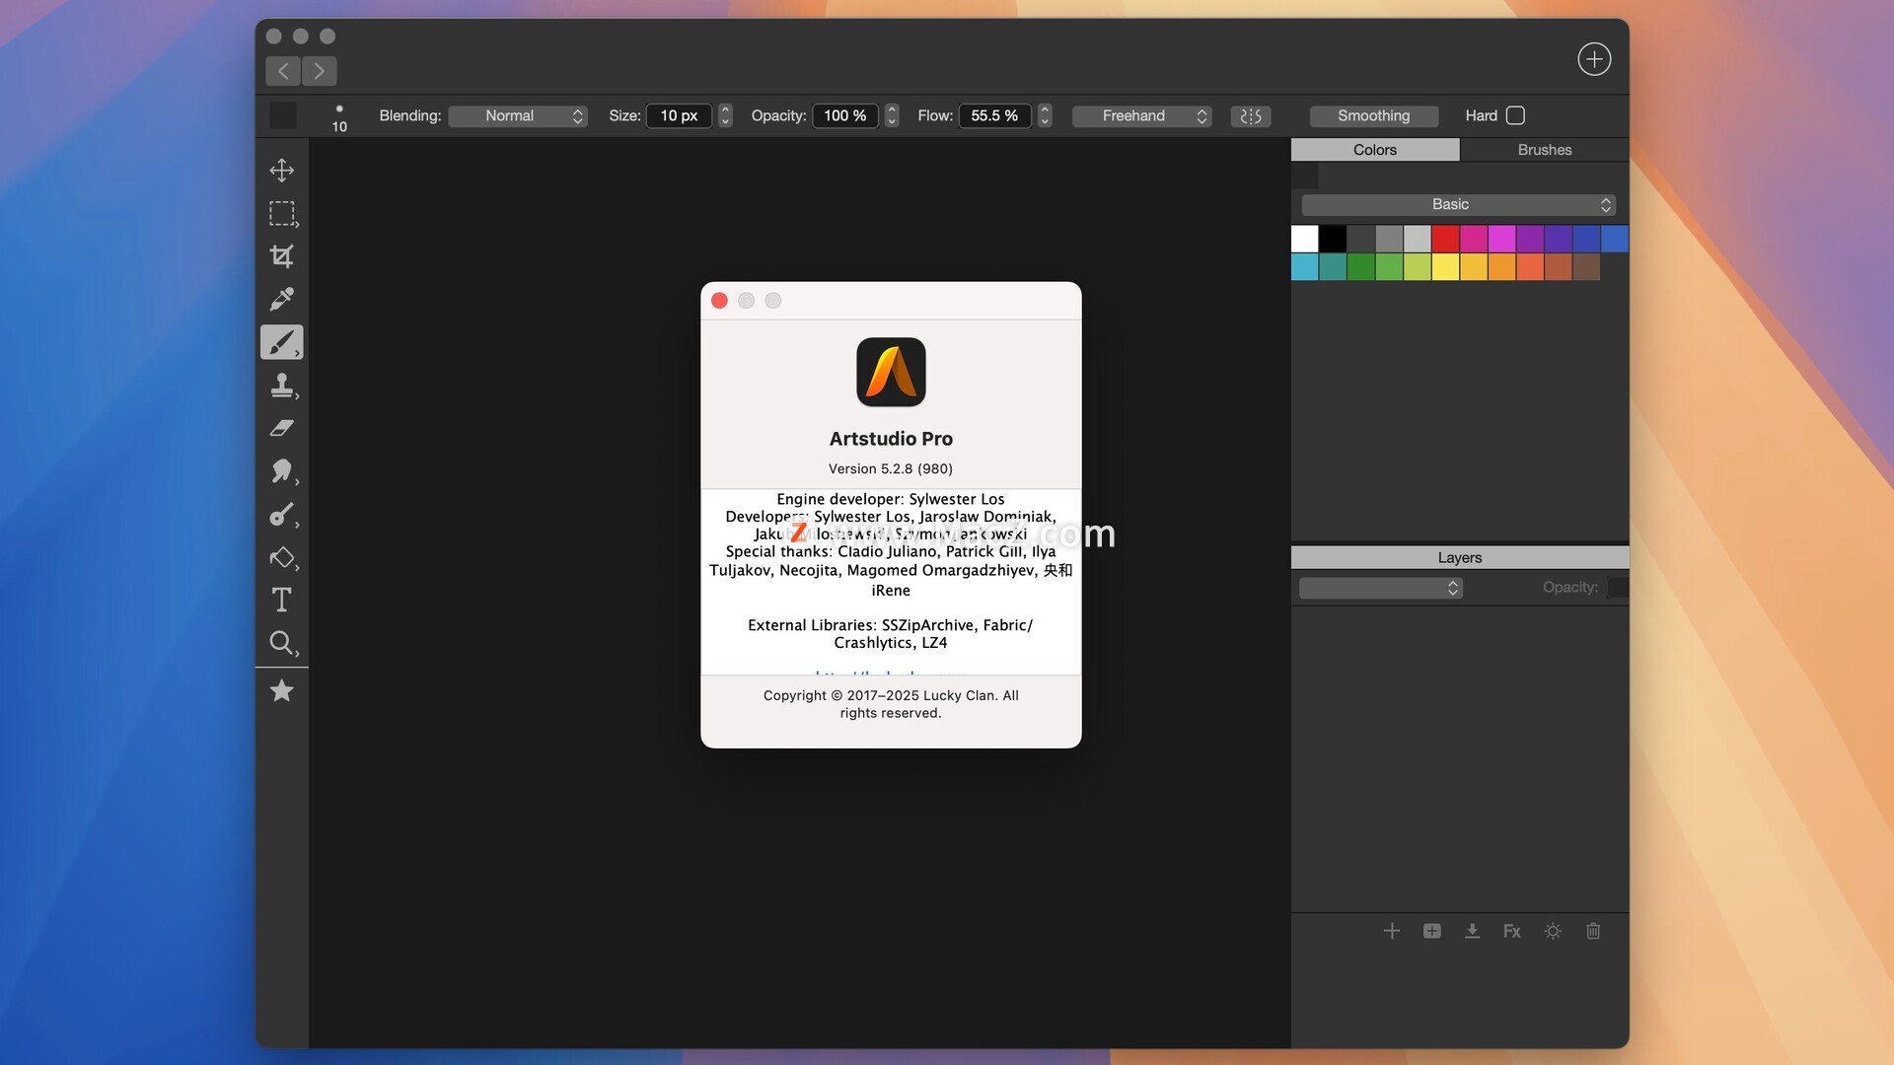Click the Version 5.2.8 (980) text
Screen dimensions: 1894x1065
pyautogui.click(x=890, y=469)
